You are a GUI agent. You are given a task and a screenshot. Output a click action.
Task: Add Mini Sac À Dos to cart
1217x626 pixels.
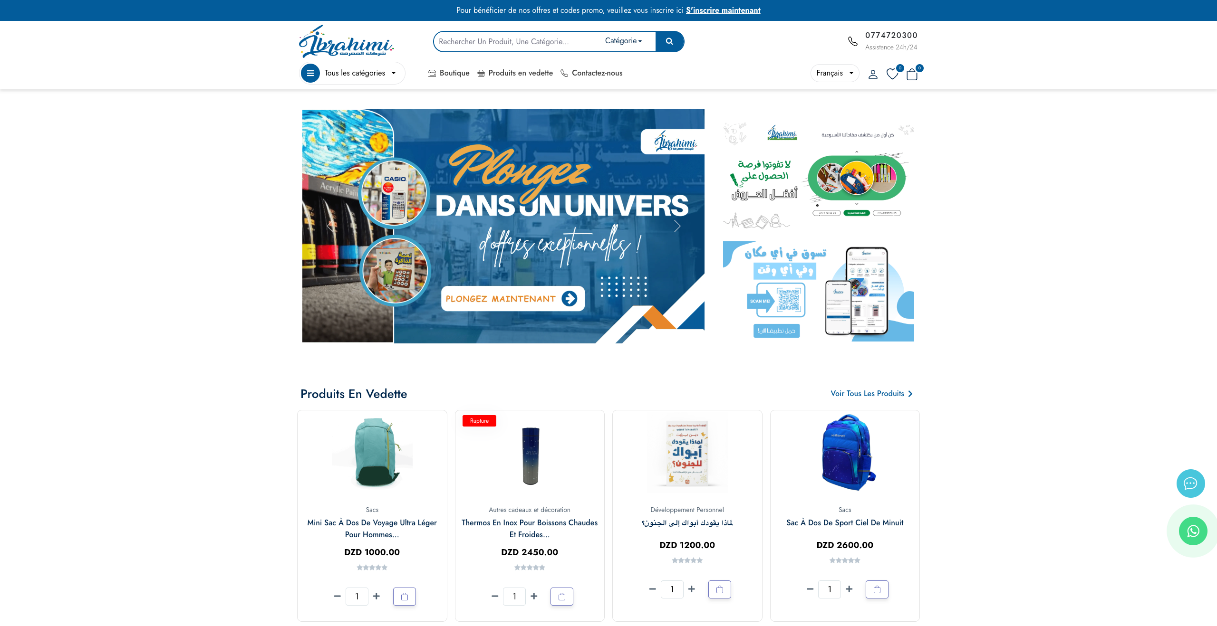click(405, 597)
